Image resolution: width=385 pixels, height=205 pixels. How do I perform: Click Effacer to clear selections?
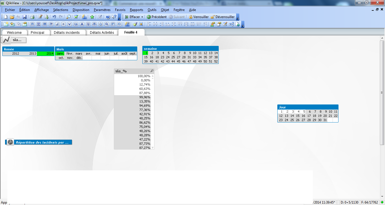(132, 17)
